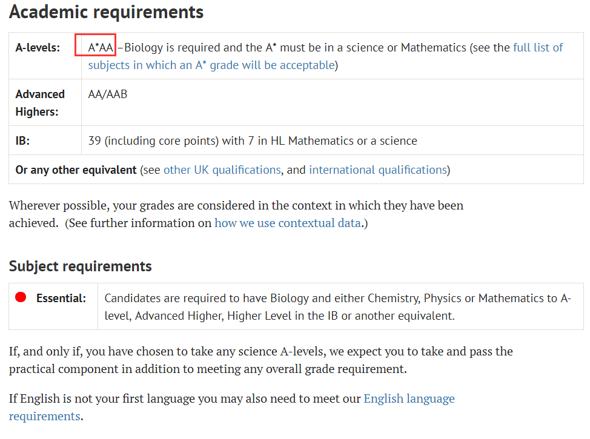Click the IB 39 points requirement text
Image resolution: width=590 pixels, height=439 pixels.
253,140
